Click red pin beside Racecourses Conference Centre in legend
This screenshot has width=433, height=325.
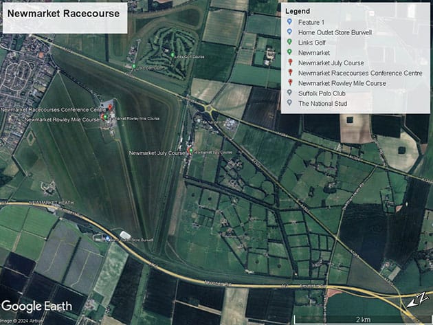[x=290, y=72]
